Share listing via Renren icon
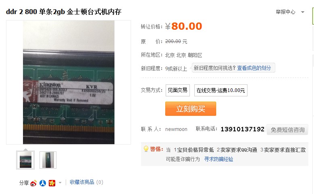 (43, 183)
